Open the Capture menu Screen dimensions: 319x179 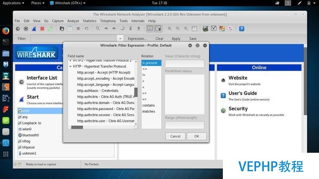58,21
